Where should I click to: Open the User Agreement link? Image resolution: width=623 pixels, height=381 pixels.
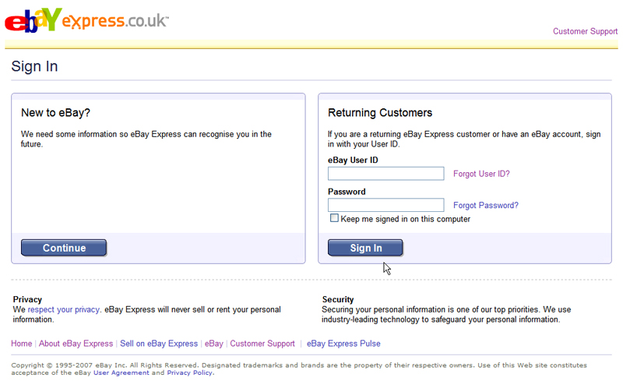pyautogui.click(x=121, y=373)
